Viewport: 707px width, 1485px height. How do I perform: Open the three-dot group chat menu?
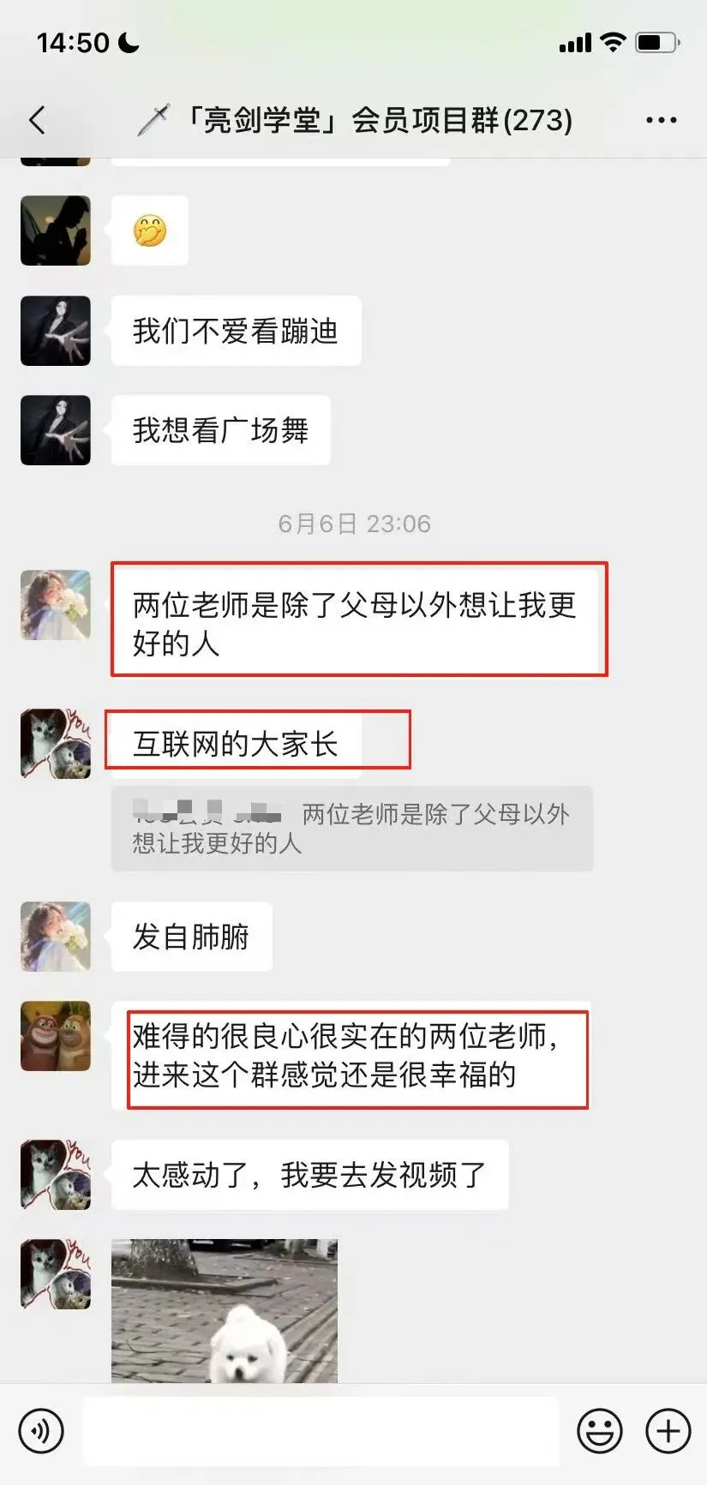coord(661,121)
